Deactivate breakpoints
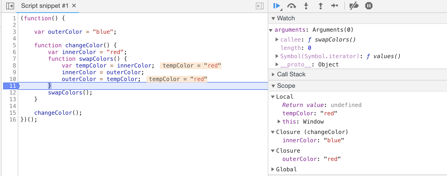This screenshot has height=176, width=447. click(354, 6)
